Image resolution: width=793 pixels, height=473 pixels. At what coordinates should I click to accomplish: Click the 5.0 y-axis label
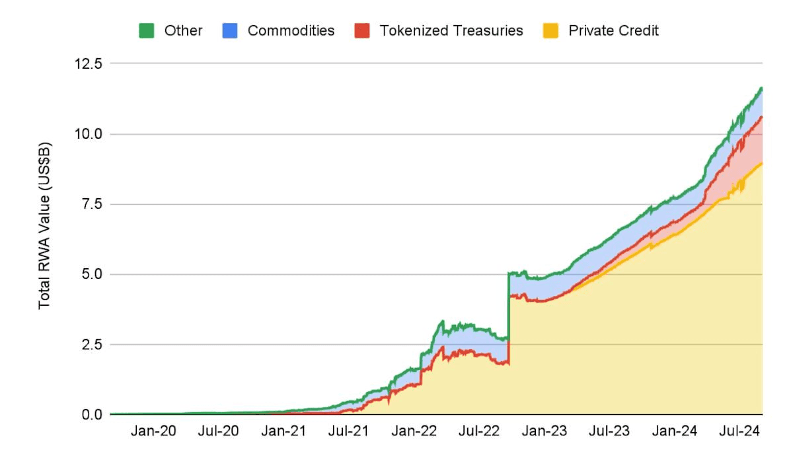[92, 274]
